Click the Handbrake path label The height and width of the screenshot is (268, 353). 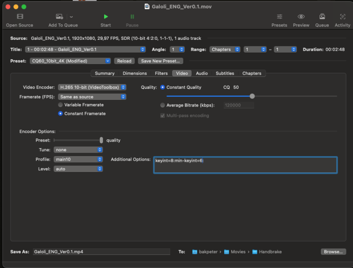coord(270,252)
